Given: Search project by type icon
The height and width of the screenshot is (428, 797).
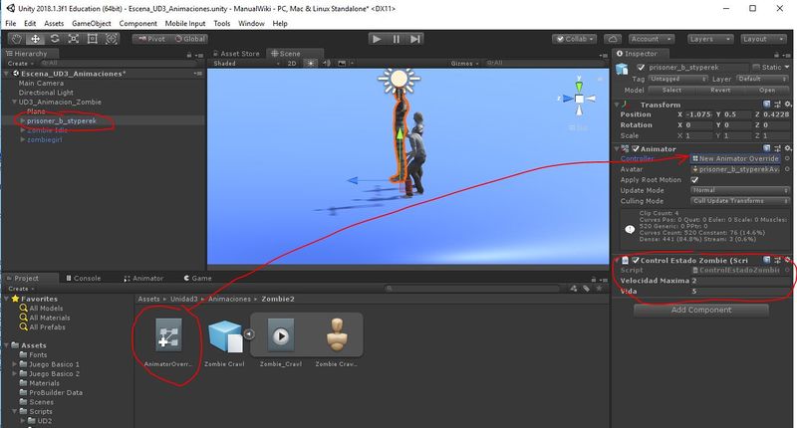Looking at the screenshot, I should tap(574, 289).
